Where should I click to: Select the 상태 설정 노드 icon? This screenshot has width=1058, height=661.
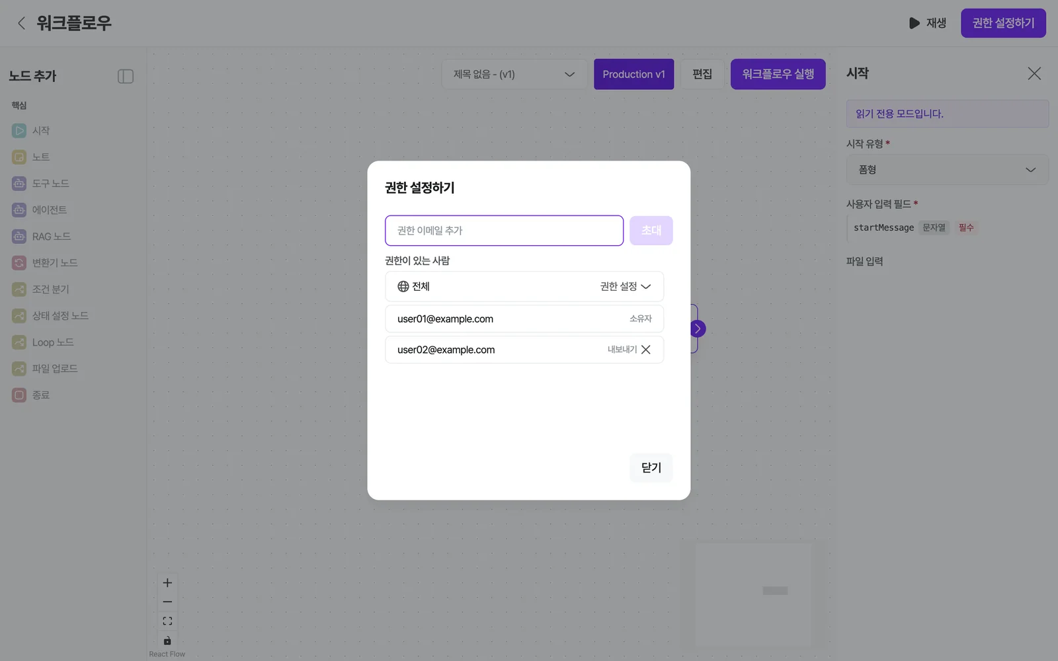19,316
